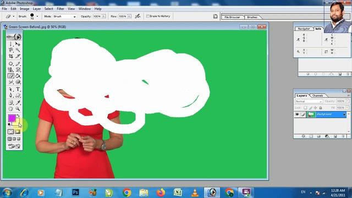352x198 pixels.
Task: Open the Eraser tool preset picker arrow
Action: coord(13,16)
